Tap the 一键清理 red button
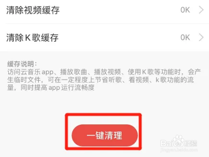The image size is (209, 157). click(x=105, y=135)
